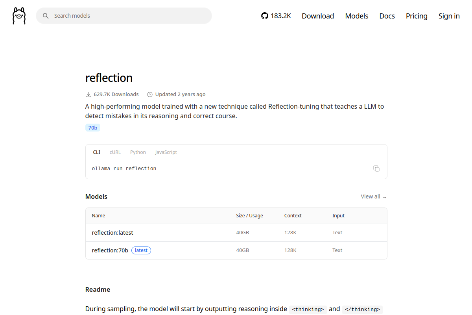
Task: Click the Ollama llama logo
Action: tap(19, 16)
